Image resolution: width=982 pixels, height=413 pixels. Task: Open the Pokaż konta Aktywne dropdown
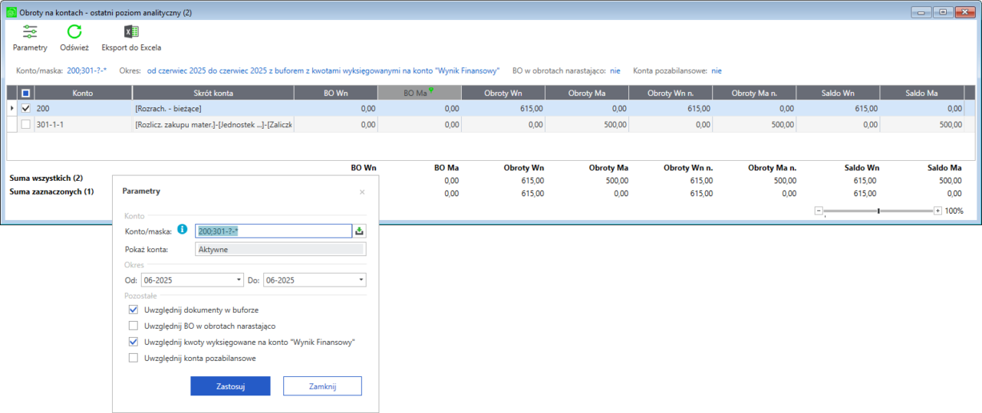pyautogui.click(x=280, y=249)
